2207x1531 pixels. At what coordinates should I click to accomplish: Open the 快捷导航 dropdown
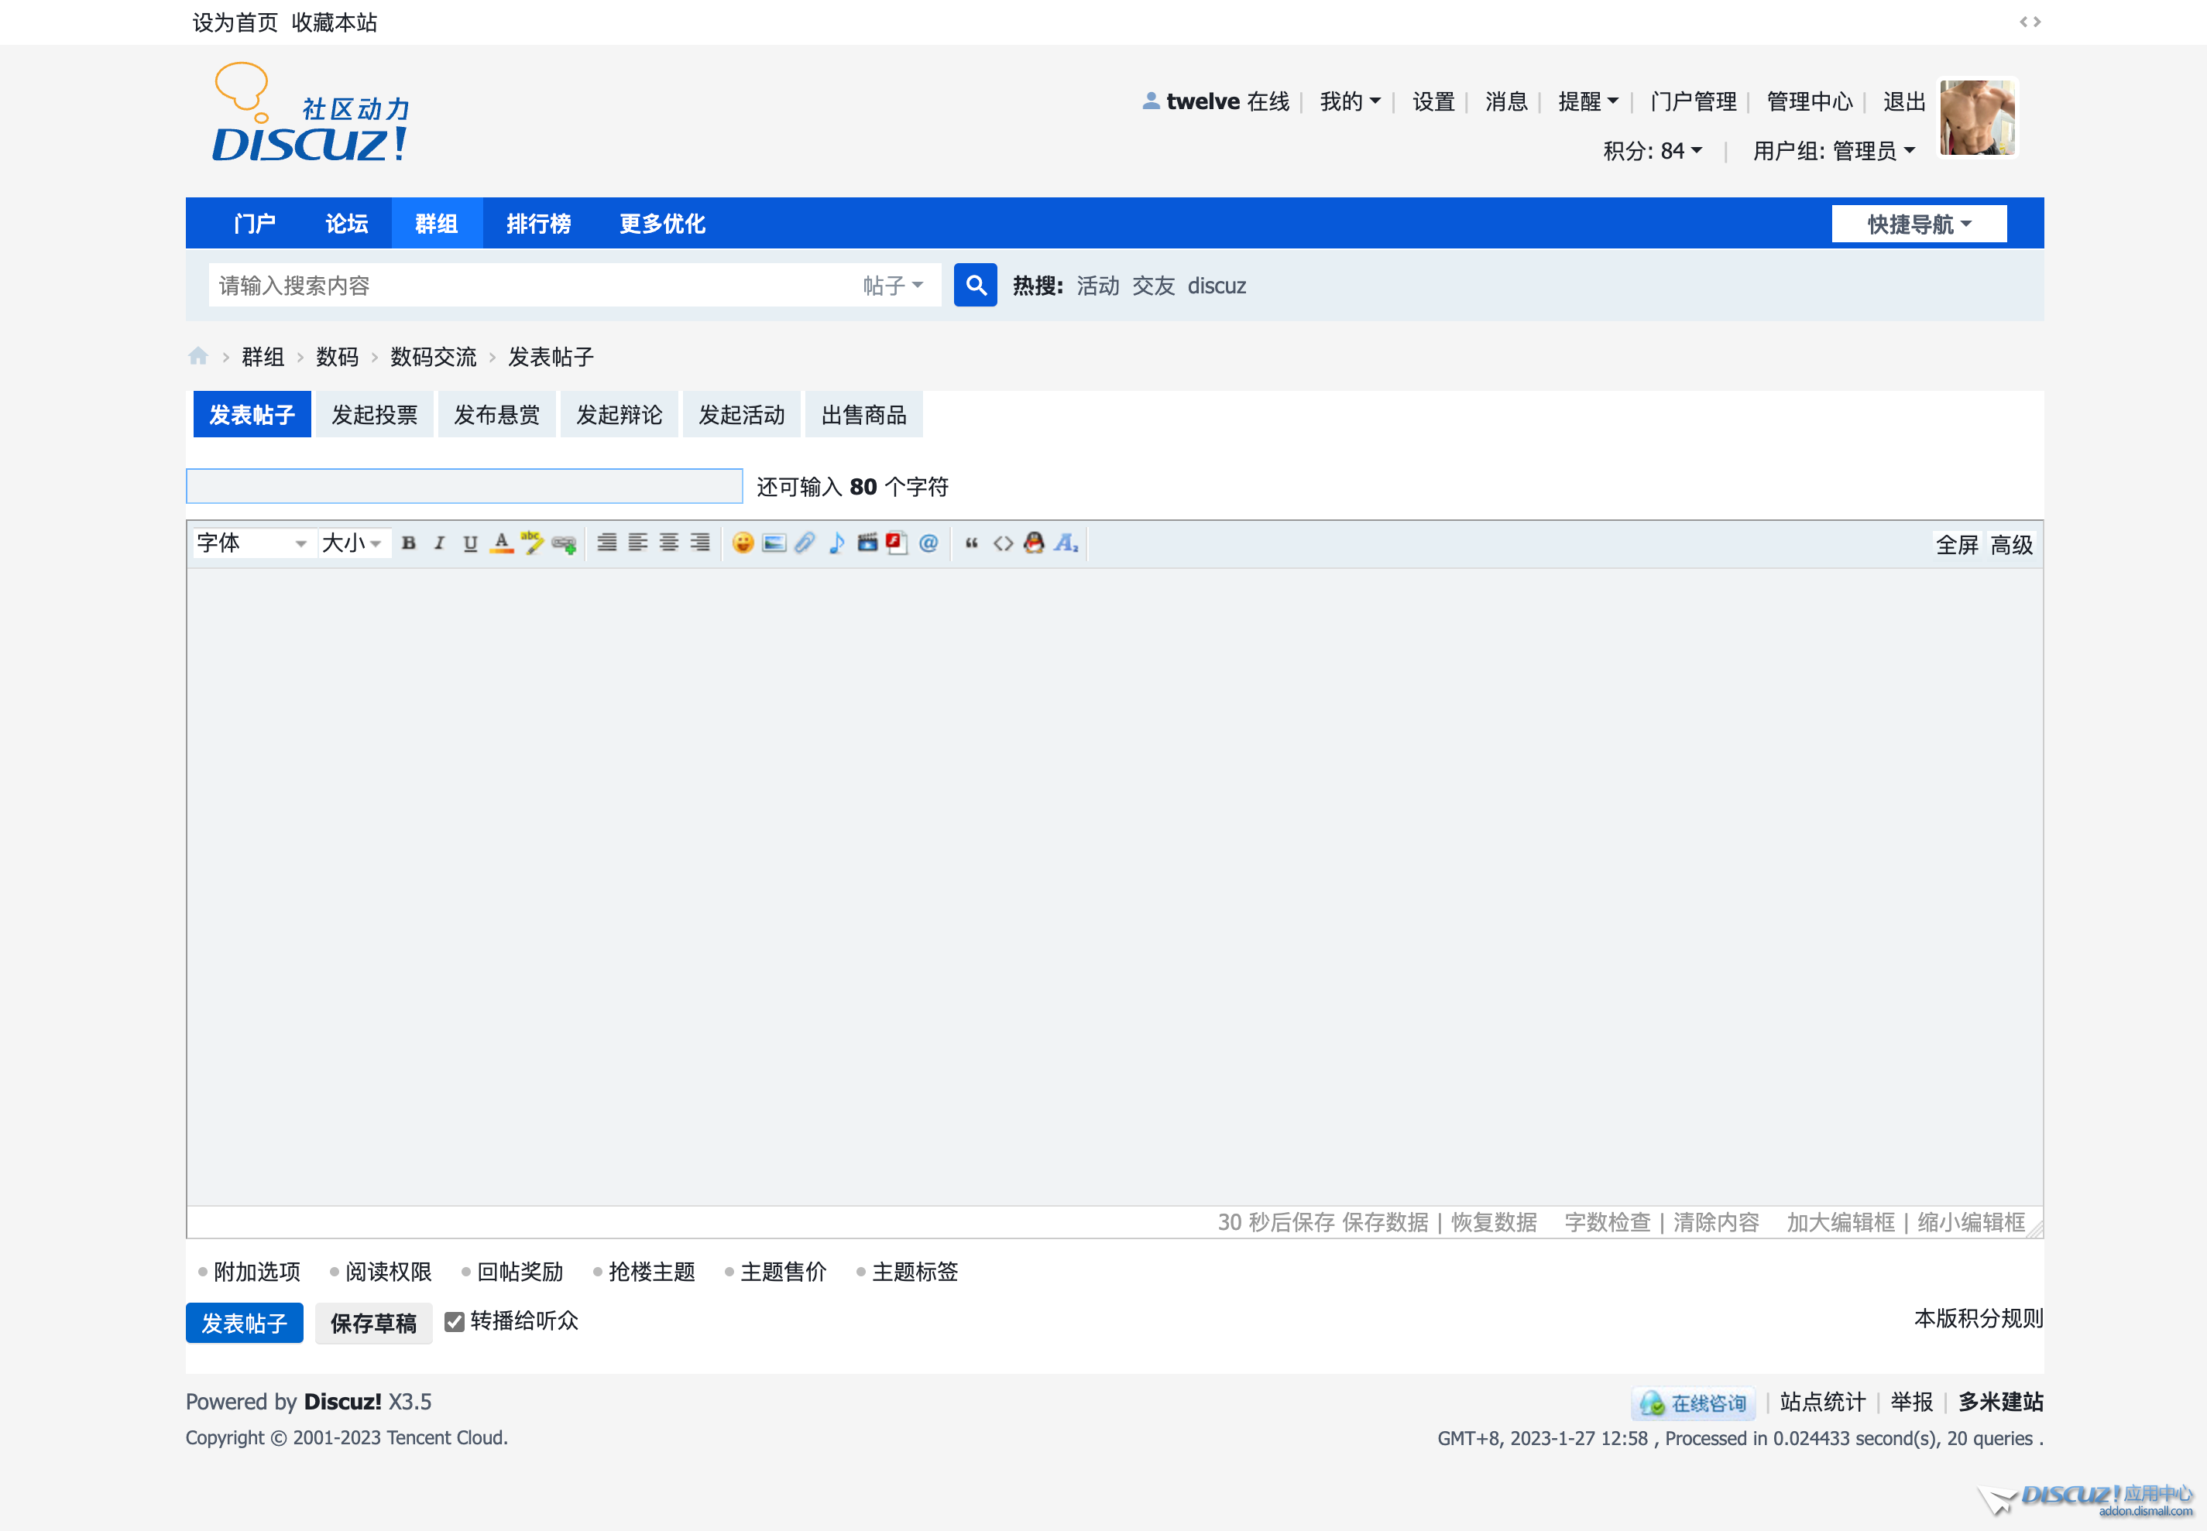(x=1918, y=224)
